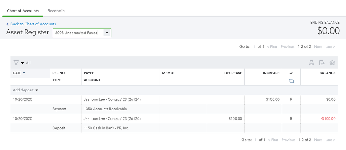Click the top Go to page number field
The height and width of the screenshot is (150, 346).
[254, 47]
